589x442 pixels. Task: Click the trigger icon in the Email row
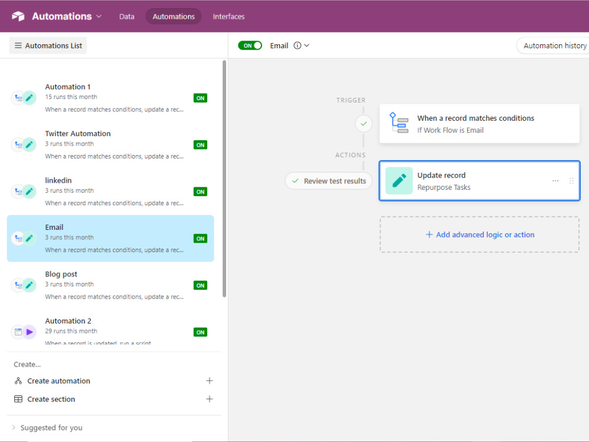18,238
